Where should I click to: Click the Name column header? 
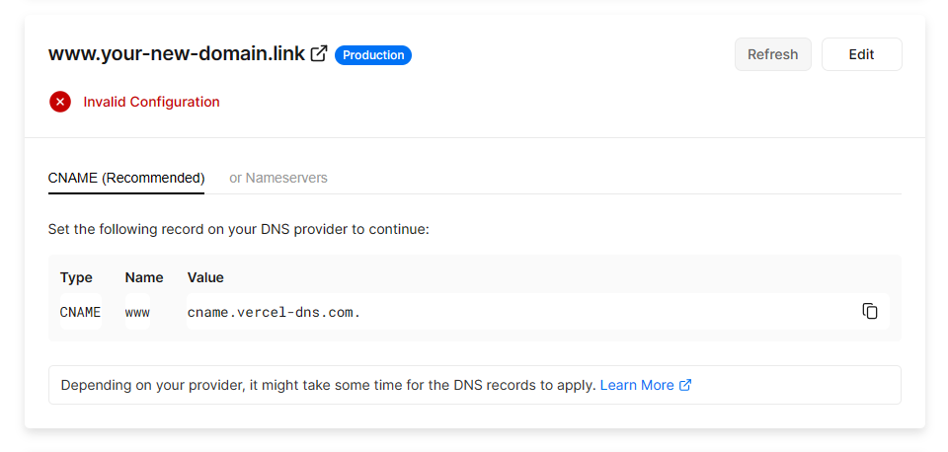(144, 277)
